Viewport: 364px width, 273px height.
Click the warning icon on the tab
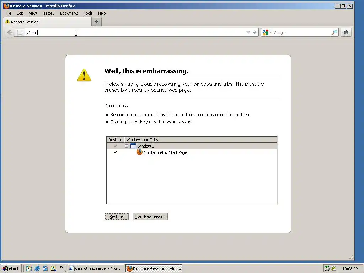click(x=7, y=22)
